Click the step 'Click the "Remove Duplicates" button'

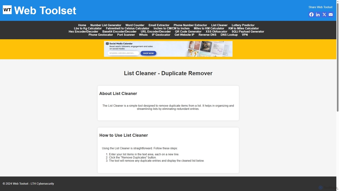[133, 158]
